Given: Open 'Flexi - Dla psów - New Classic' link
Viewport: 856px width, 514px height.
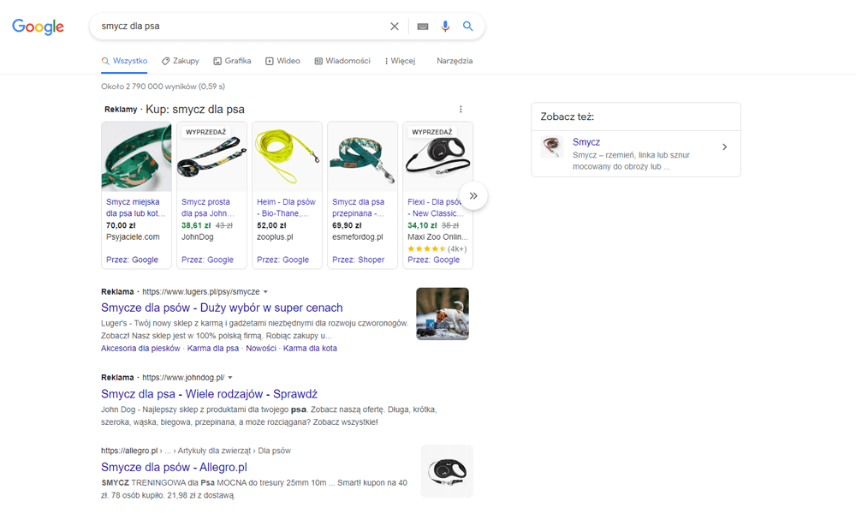Looking at the screenshot, I should (x=436, y=207).
